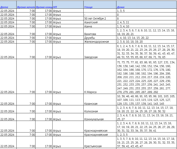177x149 pixels.
Task: Select the "Время начала" column header
Action: coord(26,7)
